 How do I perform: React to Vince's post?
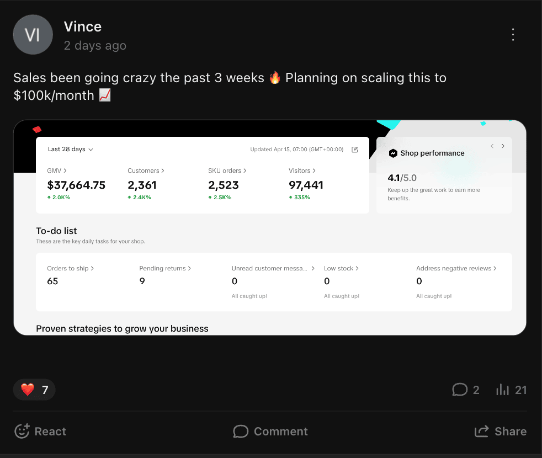click(40, 432)
